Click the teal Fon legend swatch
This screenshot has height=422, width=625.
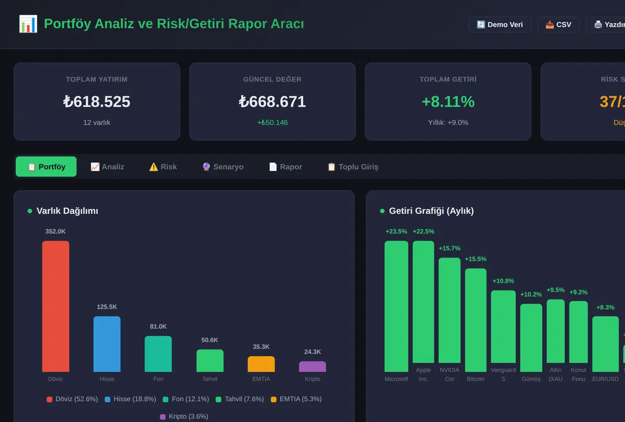tap(166, 399)
